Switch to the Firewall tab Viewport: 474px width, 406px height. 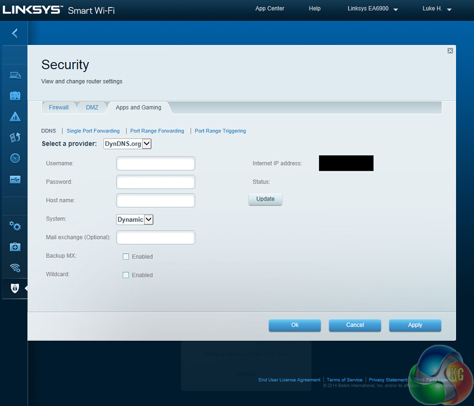pyautogui.click(x=59, y=107)
